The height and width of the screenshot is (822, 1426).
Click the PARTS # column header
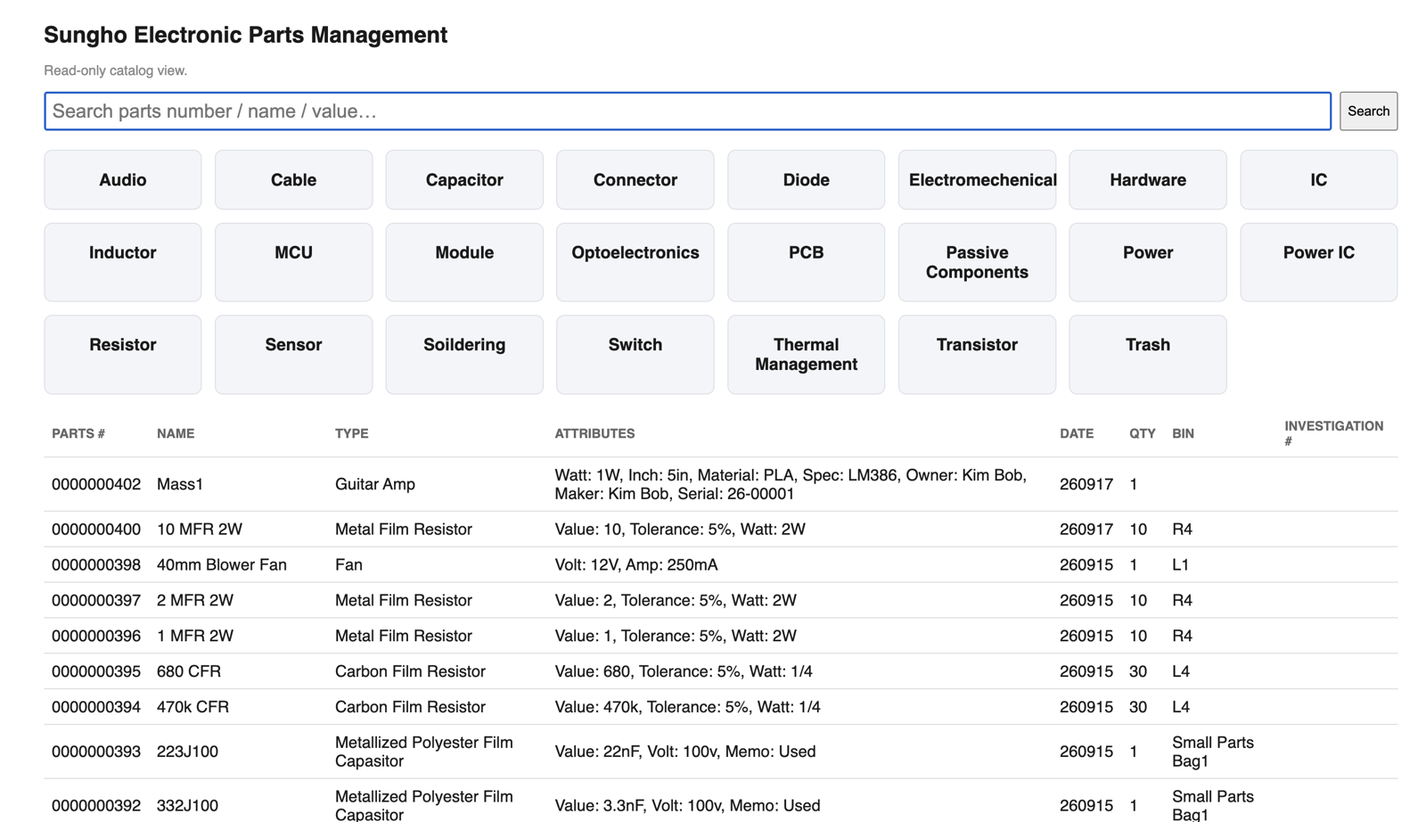[x=78, y=433]
